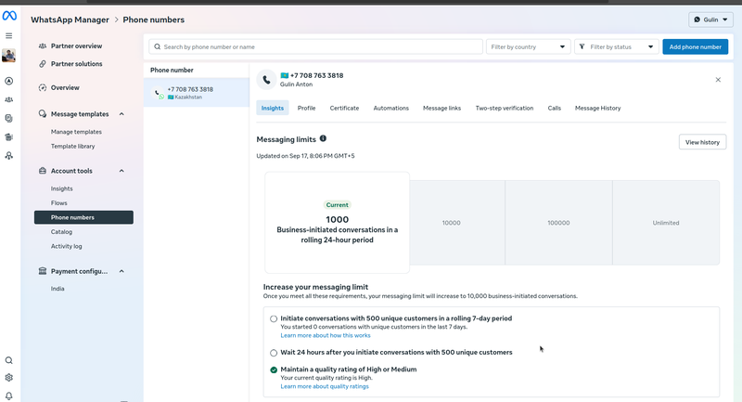Open notifications bell in left rail

click(x=9, y=396)
